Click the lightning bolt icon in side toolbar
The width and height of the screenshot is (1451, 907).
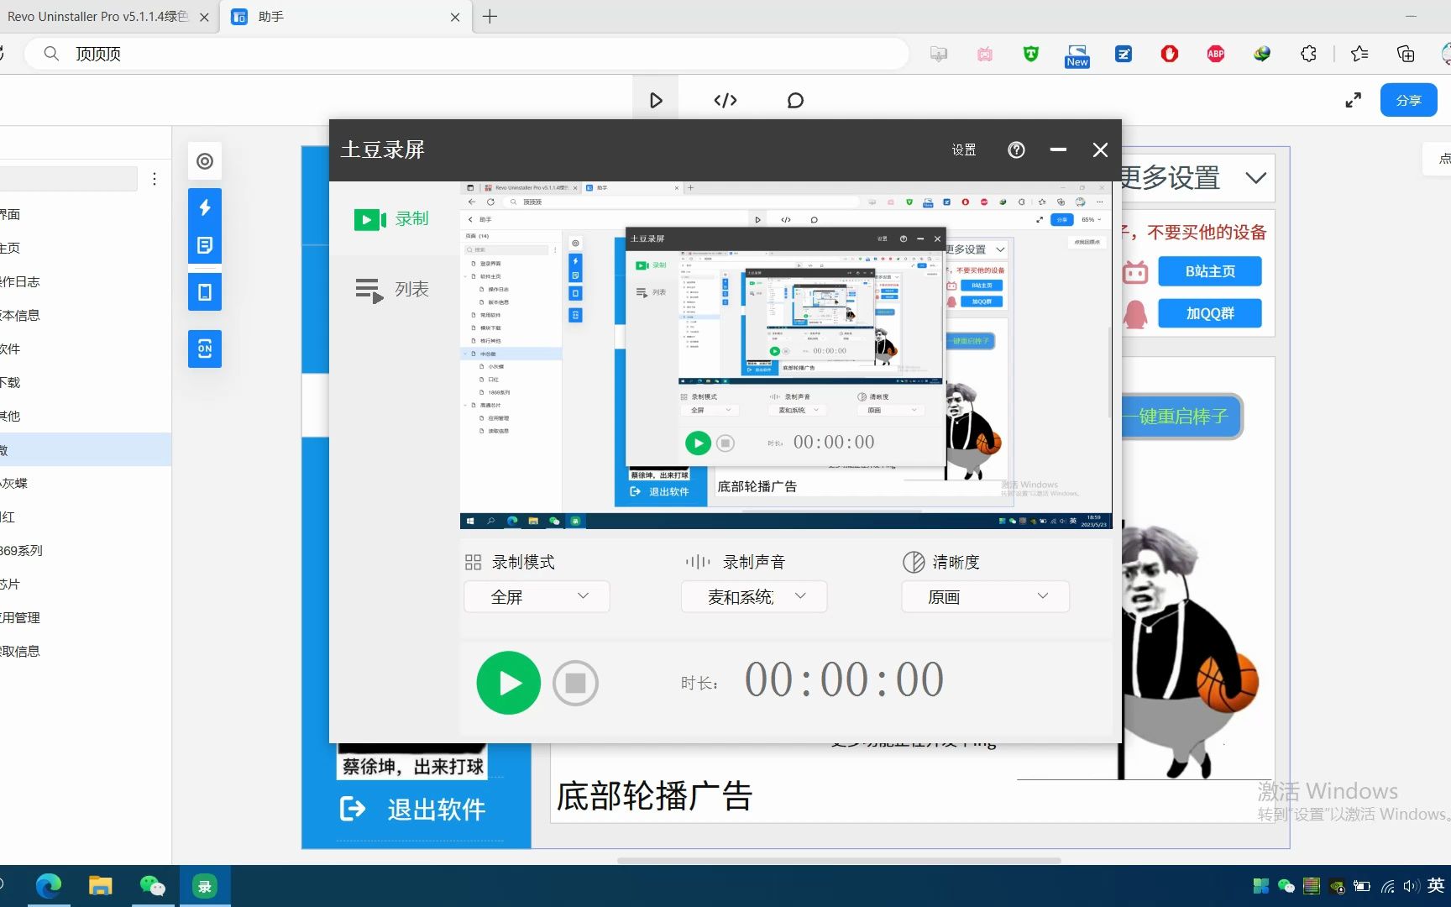(205, 207)
